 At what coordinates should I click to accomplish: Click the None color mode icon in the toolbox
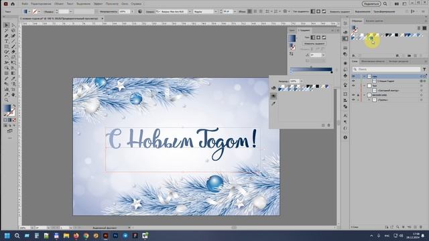point(14,120)
